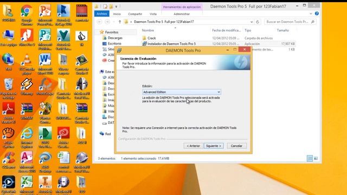Select the Microsoft Access 2010 desktop shortcut
This screenshot has height=195, width=347.
coord(27,162)
